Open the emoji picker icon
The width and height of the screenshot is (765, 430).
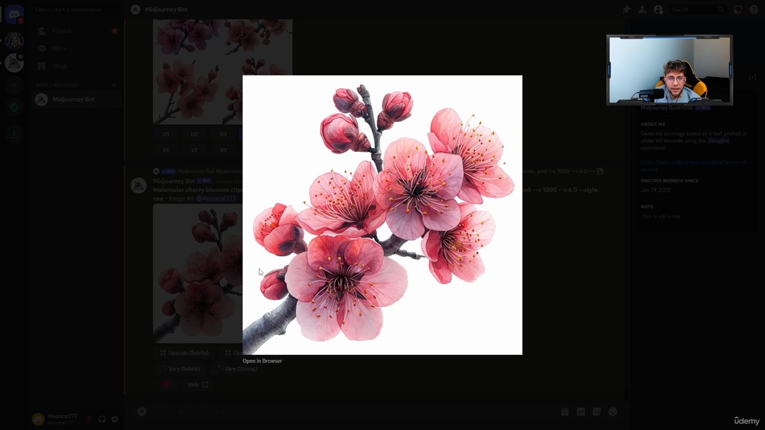coord(613,411)
